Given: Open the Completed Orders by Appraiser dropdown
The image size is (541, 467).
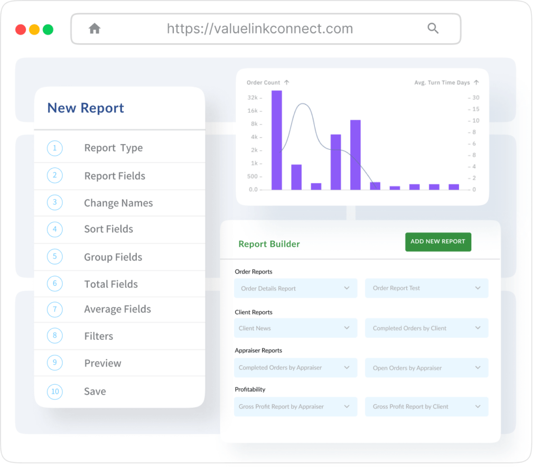Looking at the screenshot, I should tap(295, 368).
